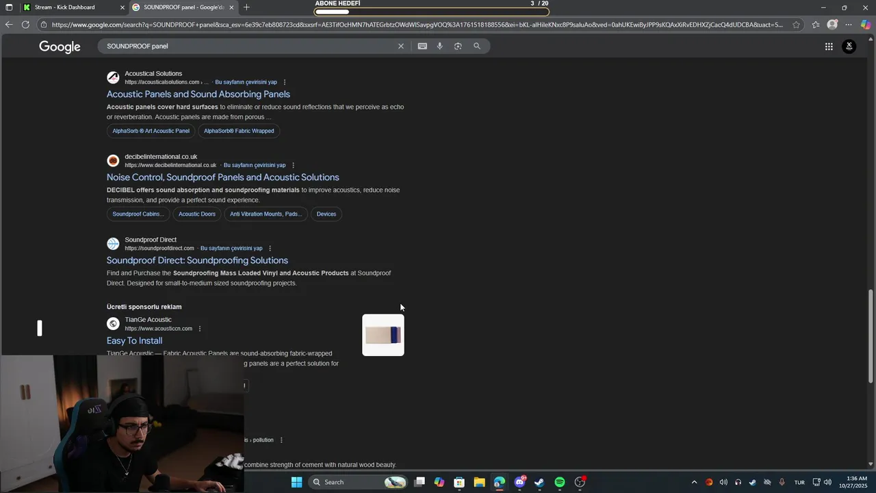Select the SOUNDPROOF panel Google tab
The width and height of the screenshot is (876, 493).
click(x=183, y=8)
